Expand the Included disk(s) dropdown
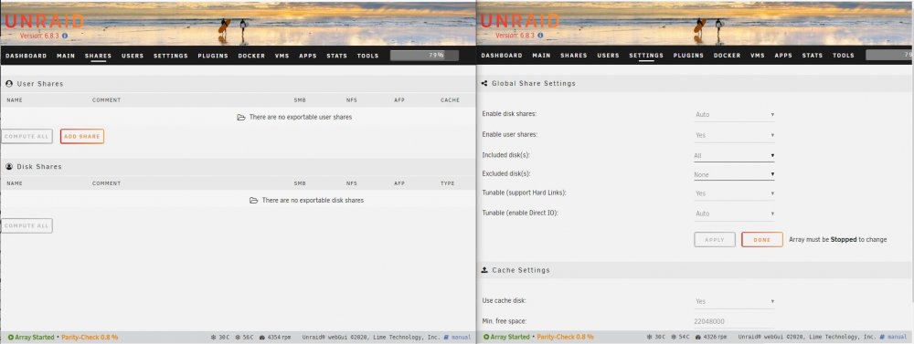This screenshot has height=344, width=914. pyautogui.click(x=735, y=155)
